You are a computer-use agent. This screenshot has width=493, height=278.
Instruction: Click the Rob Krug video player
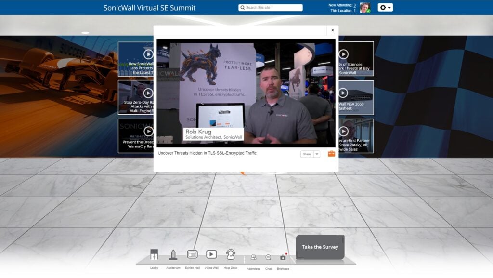point(246,93)
